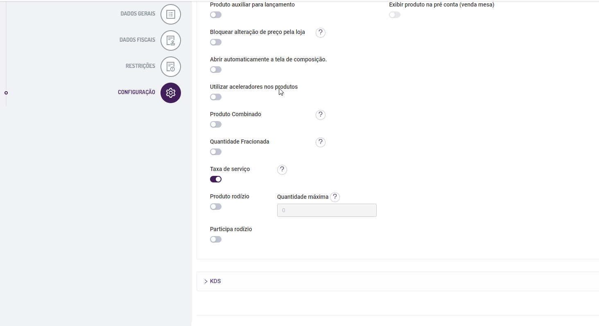Enable the Participa rodízio toggle
The height and width of the screenshot is (326, 599).
coord(216,239)
